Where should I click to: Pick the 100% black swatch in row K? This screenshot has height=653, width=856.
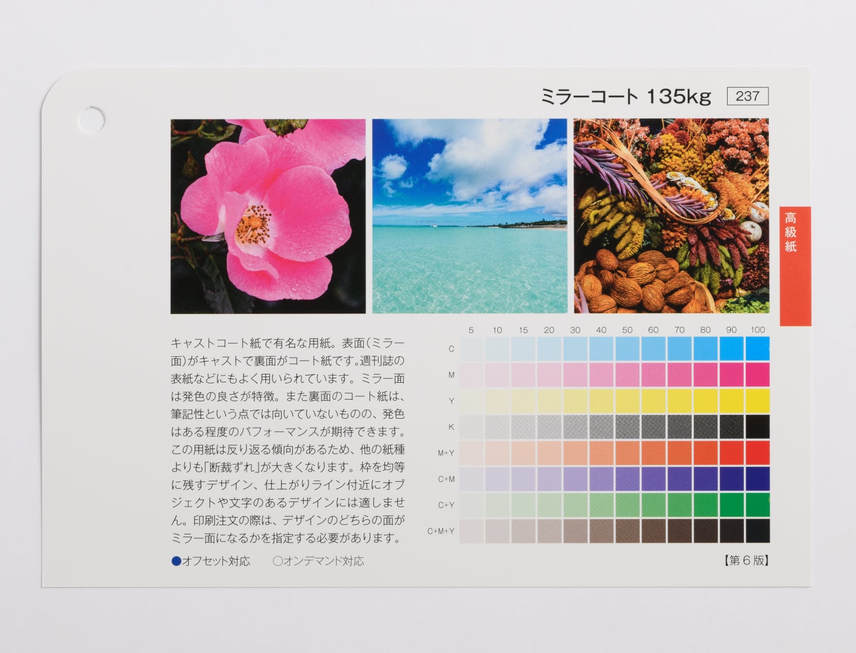pos(757,427)
